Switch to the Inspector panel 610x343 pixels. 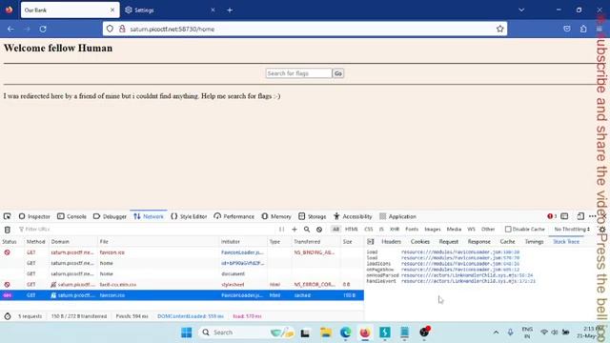34,216
